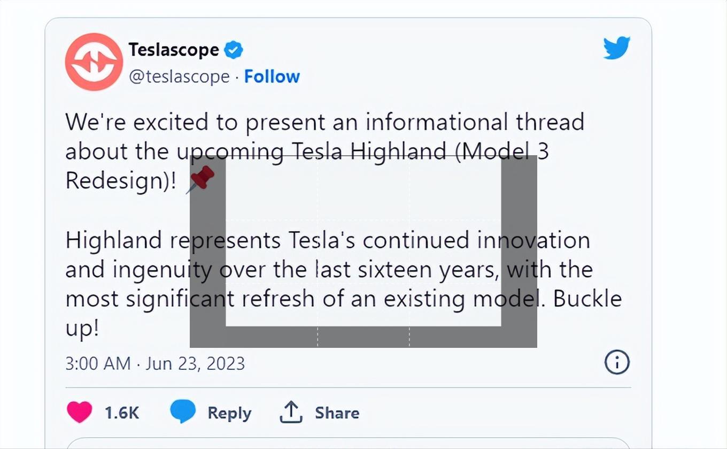Follow the Teslascope account
This screenshot has width=727, height=449.
point(272,77)
